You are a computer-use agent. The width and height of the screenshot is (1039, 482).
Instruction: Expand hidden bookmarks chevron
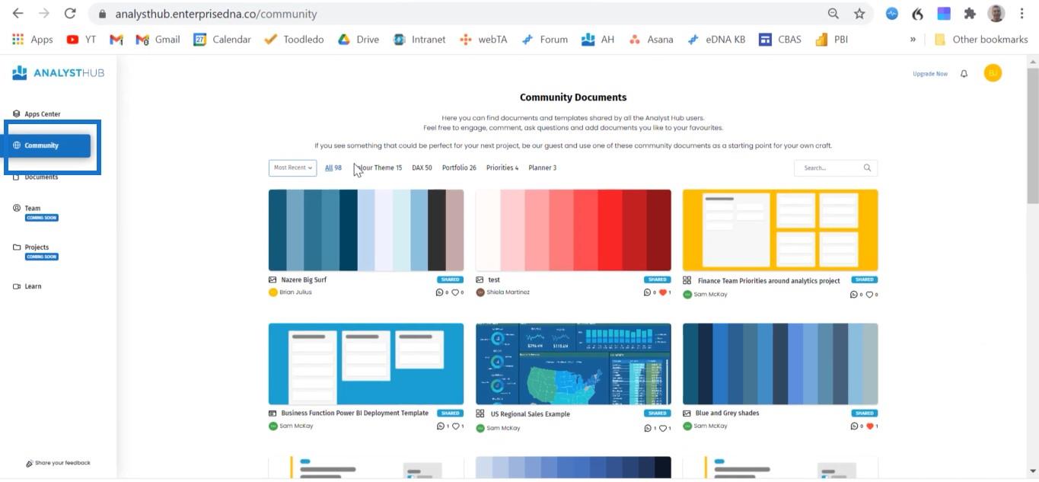pyautogui.click(x=913, y=40)
